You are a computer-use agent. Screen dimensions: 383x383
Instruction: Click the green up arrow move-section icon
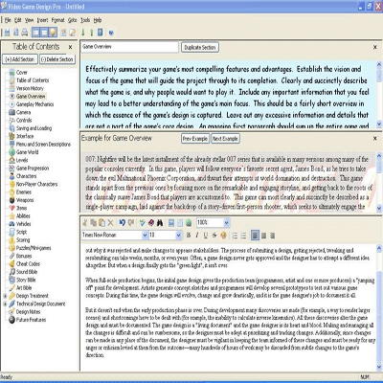pos(92,33)
